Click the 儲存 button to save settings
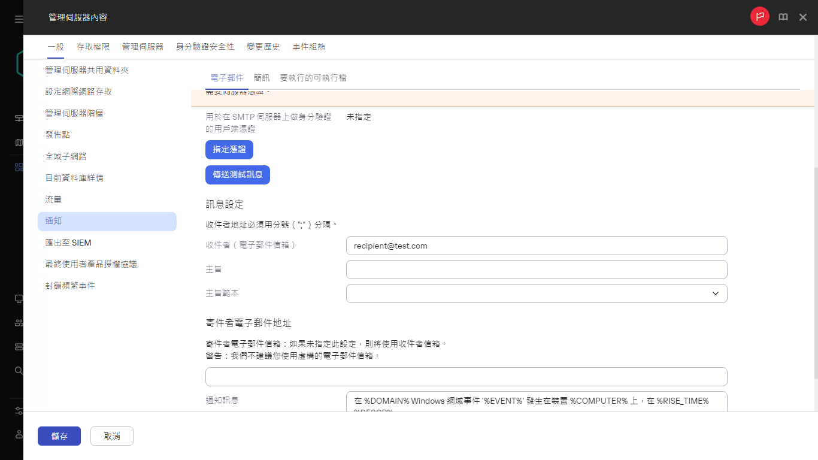818x460 pixels. click(x=59, y=436)
